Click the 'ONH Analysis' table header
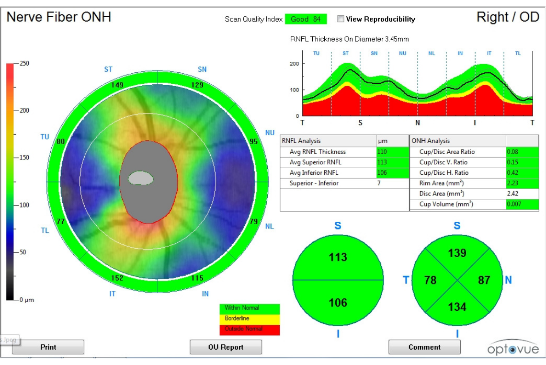Image resolution: width=546 pixels, height=365 pixels. pos(431,141)
